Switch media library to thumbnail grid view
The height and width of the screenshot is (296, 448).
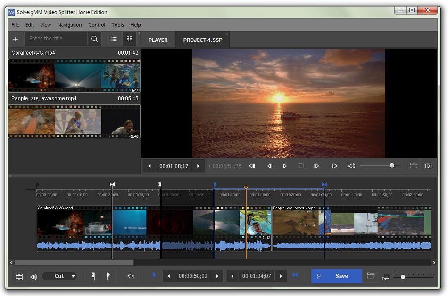pos(129,39)
